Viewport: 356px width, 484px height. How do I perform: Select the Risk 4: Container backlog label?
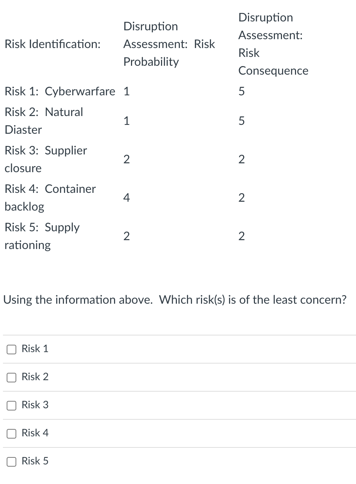[x=50, y=198]
